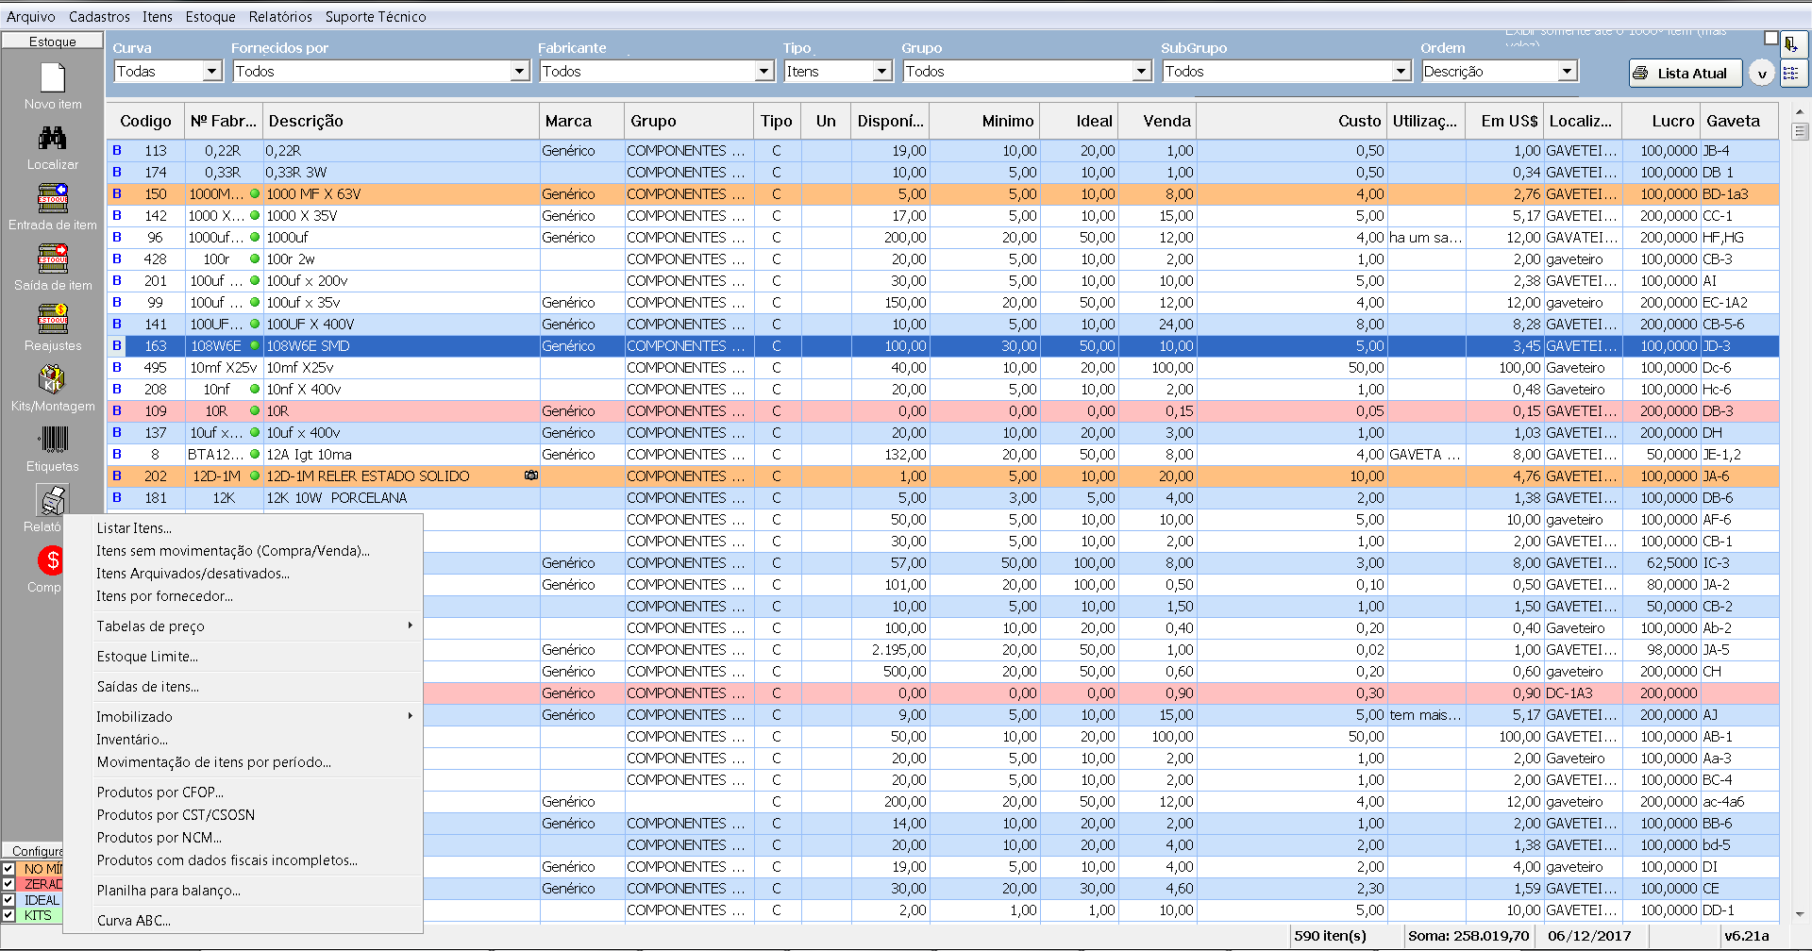Enable the show only first 1000 items checkbox
Image resolution: width=1812 pixels, height=951 pixels.
(1770, 38)
